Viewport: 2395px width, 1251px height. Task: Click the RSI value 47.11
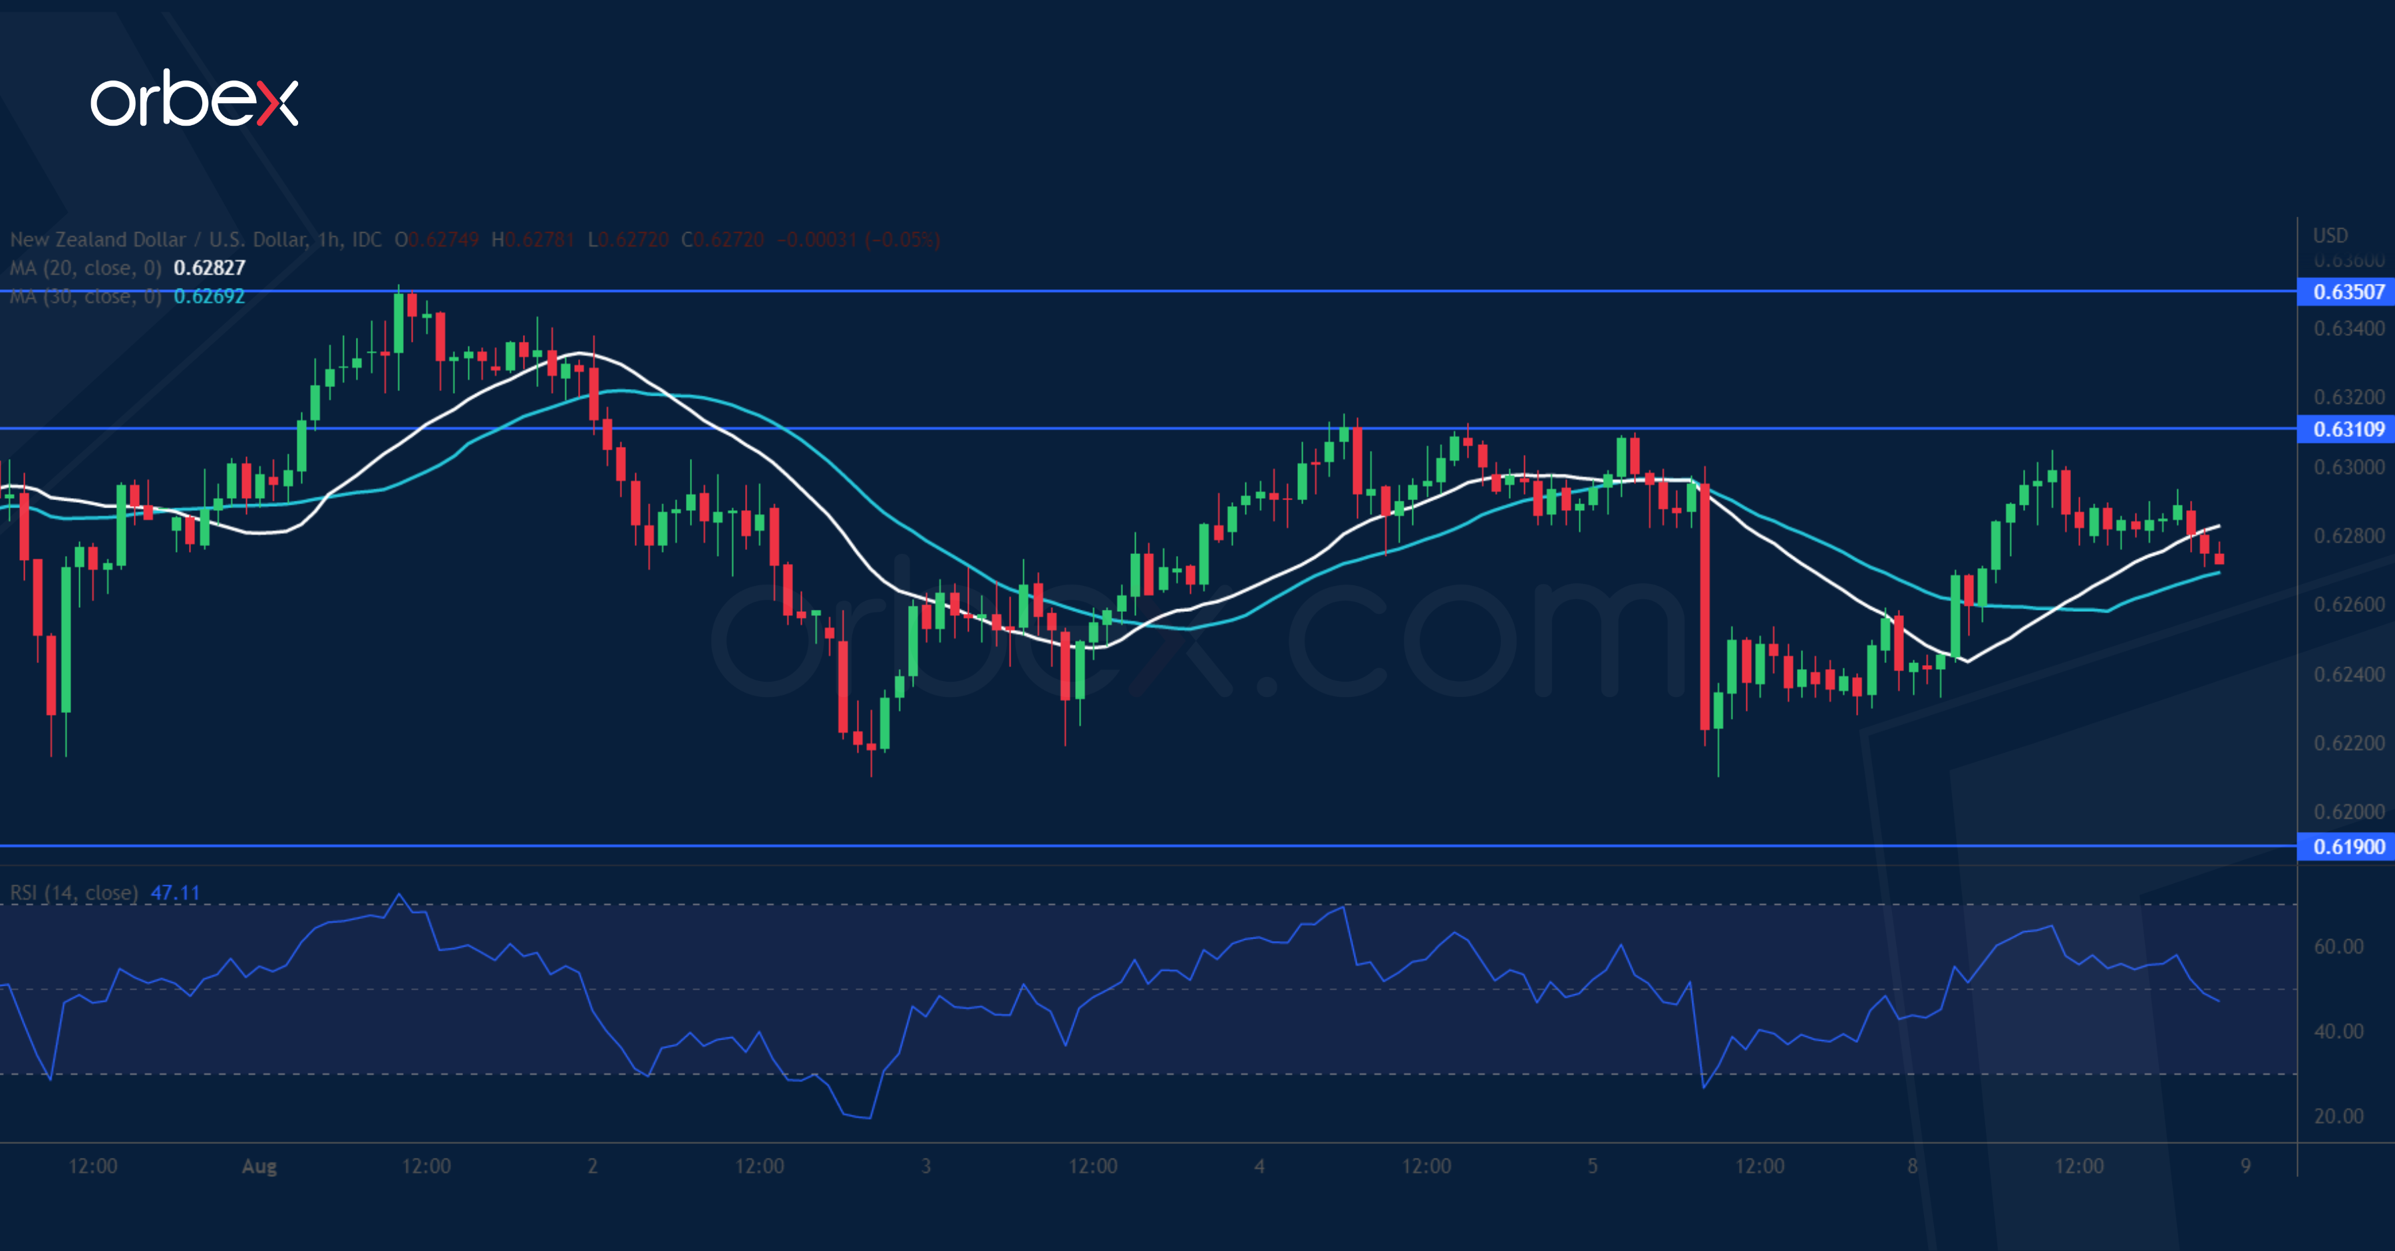(x=175, y=893)
